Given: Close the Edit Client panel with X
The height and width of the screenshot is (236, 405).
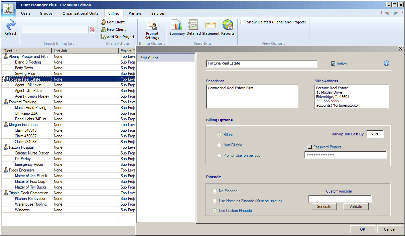Looking at the screenshot, I should (x=401, y=49).
